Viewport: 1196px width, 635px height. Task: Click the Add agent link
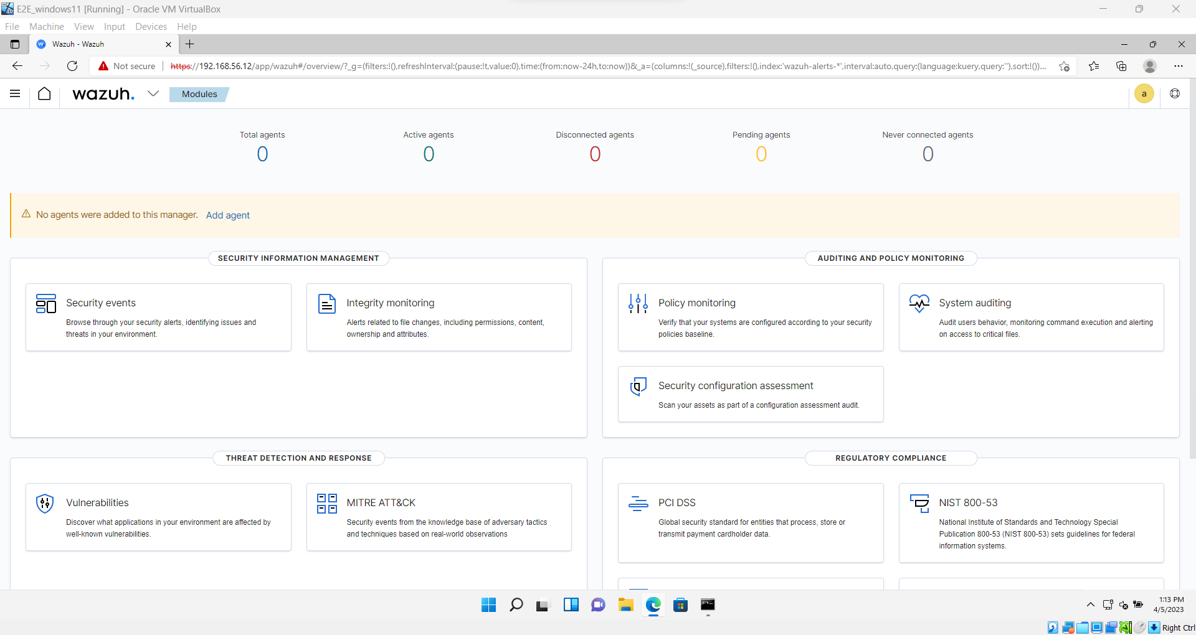pyautogui.click(x=227, y=215)
